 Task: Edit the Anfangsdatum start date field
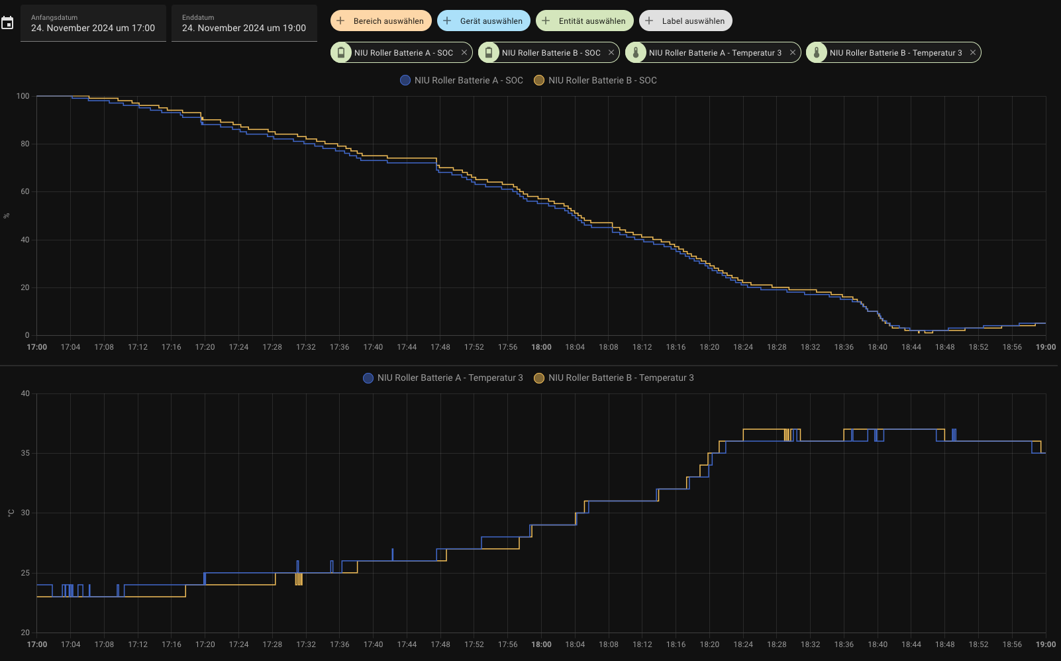tap(93, 23)
